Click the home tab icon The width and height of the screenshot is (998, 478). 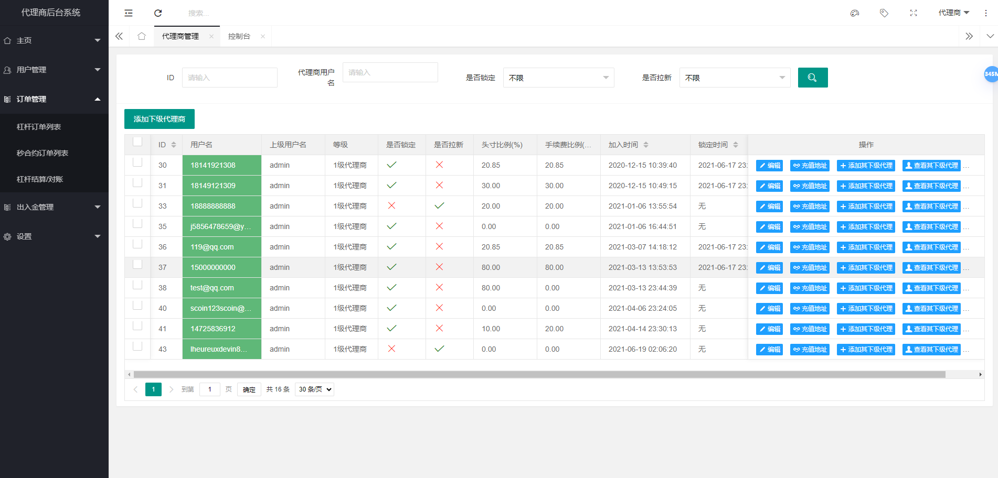[142, 36]
